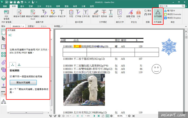Click 傳送到 Dropbox

click(172, 18)
